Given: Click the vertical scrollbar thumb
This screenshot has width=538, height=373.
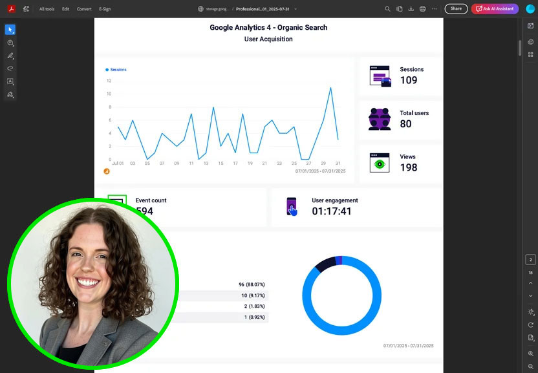Looking at the screenshot, I should point(520,48).
